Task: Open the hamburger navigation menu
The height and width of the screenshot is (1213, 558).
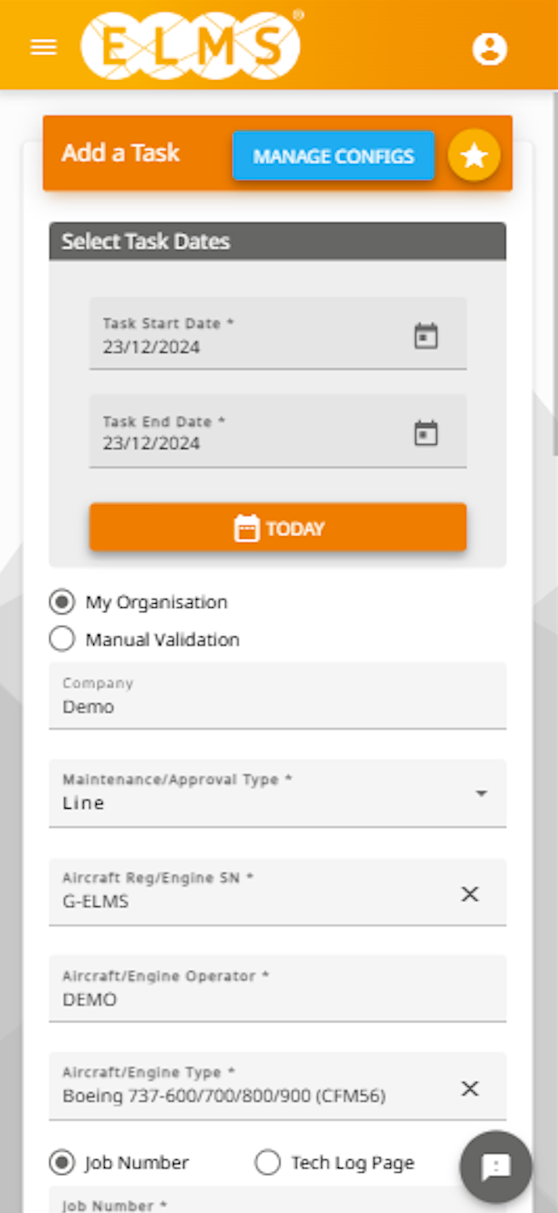Action: tap(43, 47)
